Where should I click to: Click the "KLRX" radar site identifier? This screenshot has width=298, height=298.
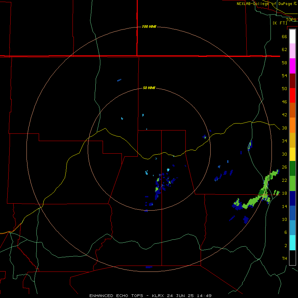coord(158,296)
